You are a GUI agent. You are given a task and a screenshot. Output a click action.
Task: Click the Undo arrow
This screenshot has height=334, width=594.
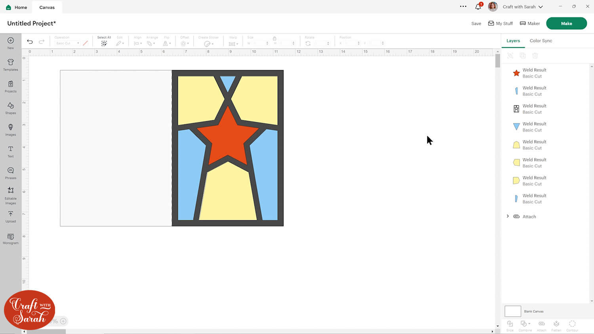pyautogui.click(x=30, y=42)
